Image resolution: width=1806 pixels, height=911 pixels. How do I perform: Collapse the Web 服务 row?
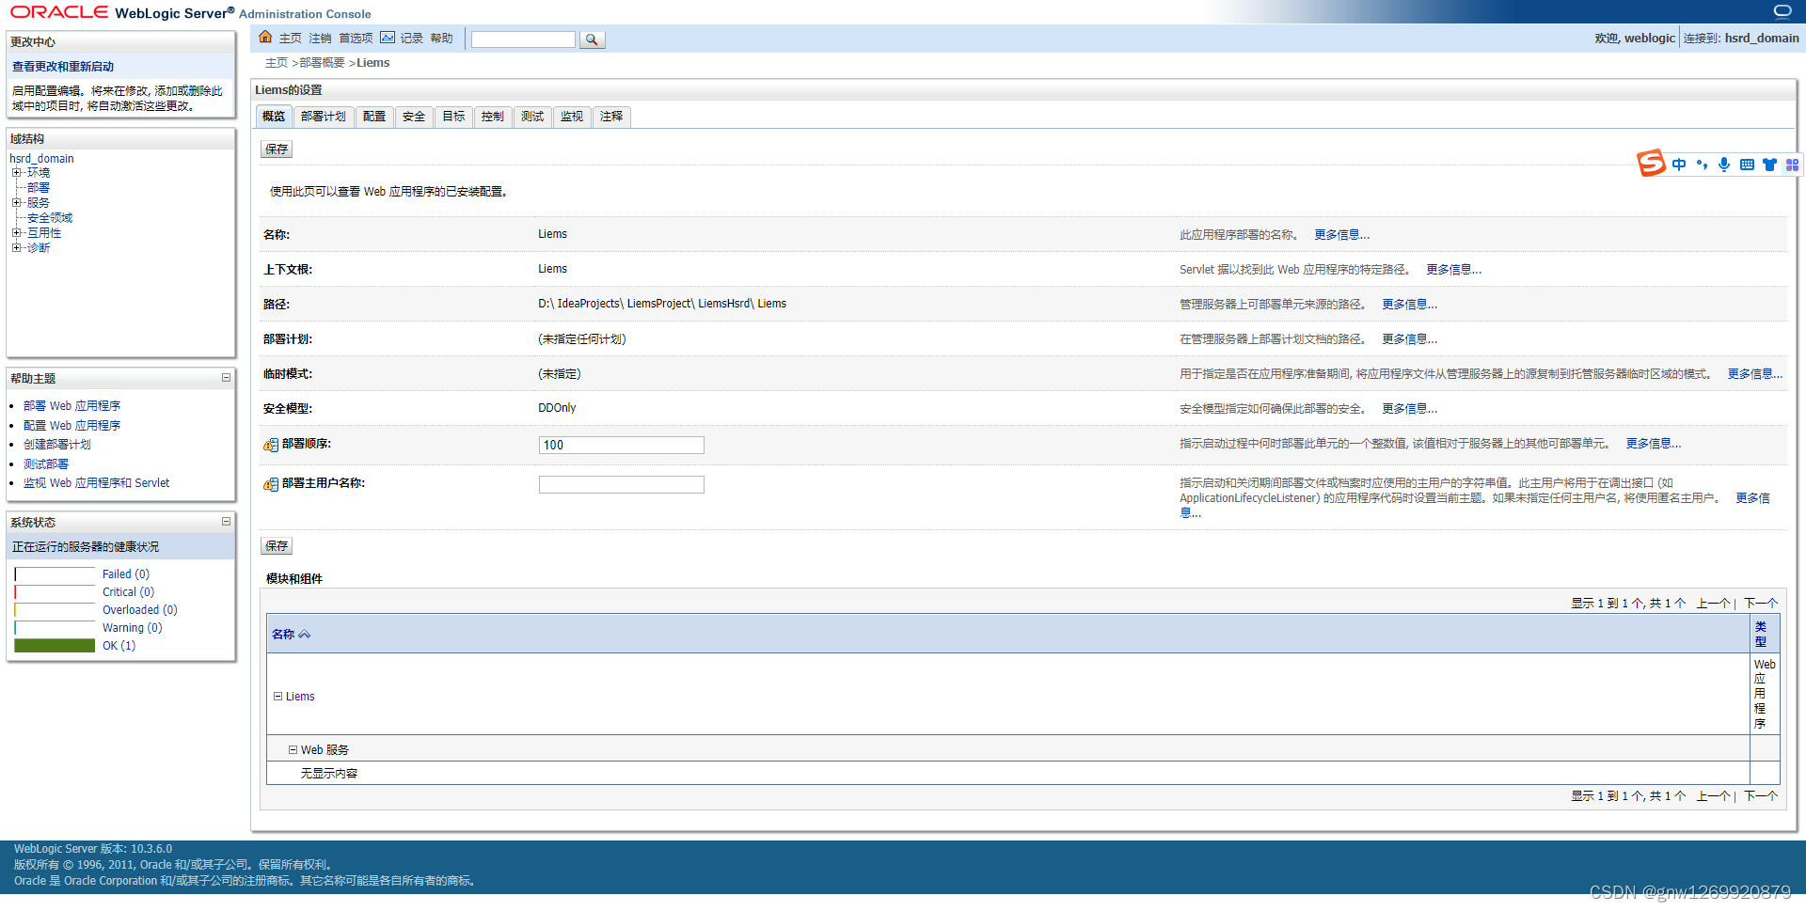[293, 750]
